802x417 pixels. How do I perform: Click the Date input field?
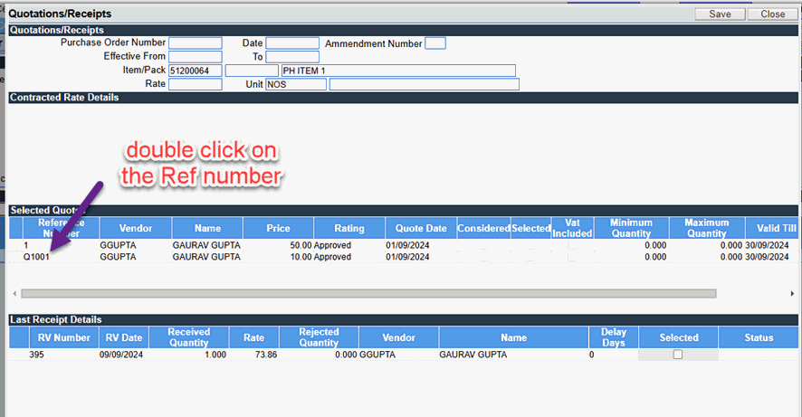[x=292, y=43]
